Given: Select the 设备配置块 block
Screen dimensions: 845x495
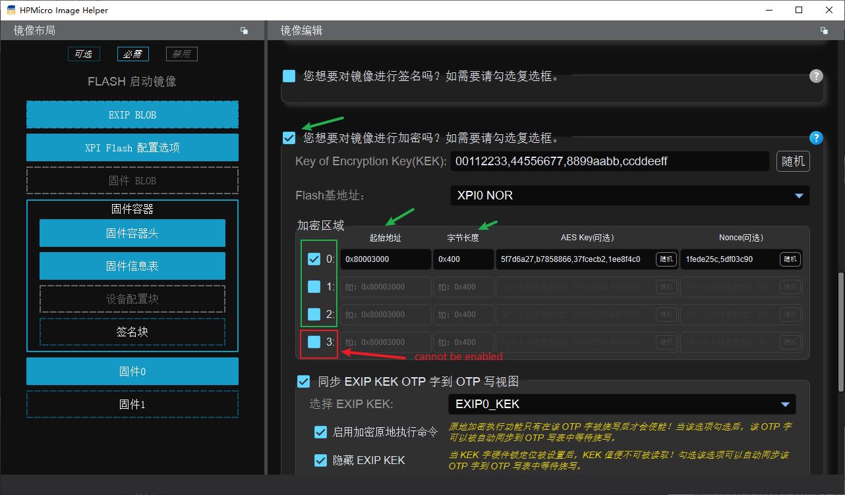Looking at the screenshot, I should click(x=132, y=299).
